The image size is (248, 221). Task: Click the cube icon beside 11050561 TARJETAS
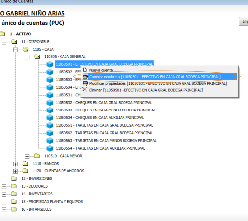[50, 125]
